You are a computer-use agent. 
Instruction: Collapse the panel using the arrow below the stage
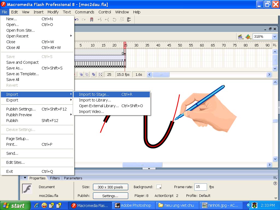(x=149, y=168)
